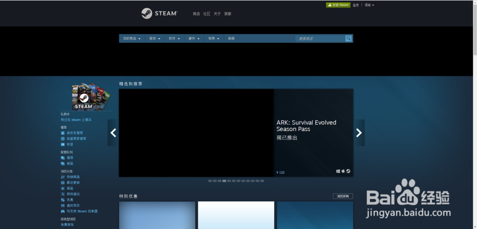Open 客服 in the top menu

[x=228, y=14]
